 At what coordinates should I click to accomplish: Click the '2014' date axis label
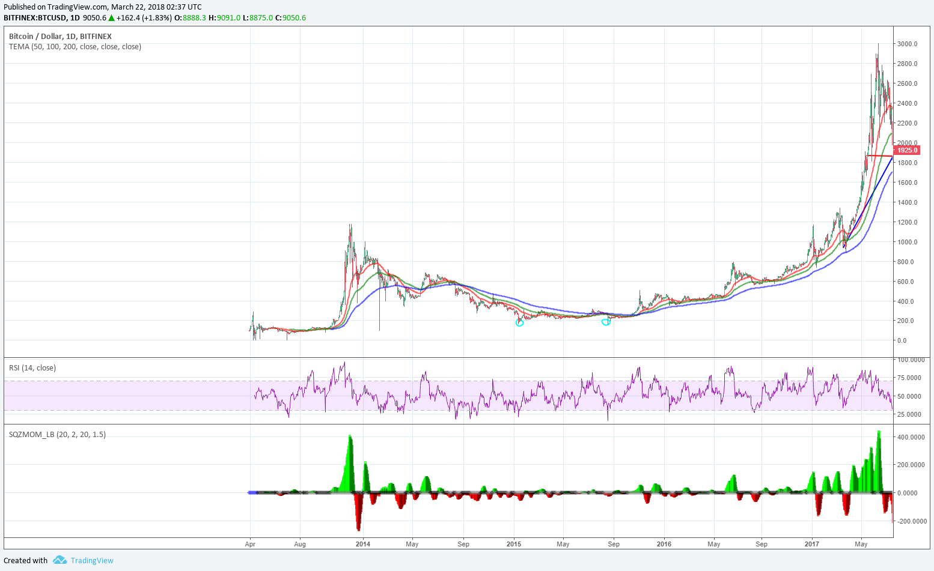coord(363,544)
